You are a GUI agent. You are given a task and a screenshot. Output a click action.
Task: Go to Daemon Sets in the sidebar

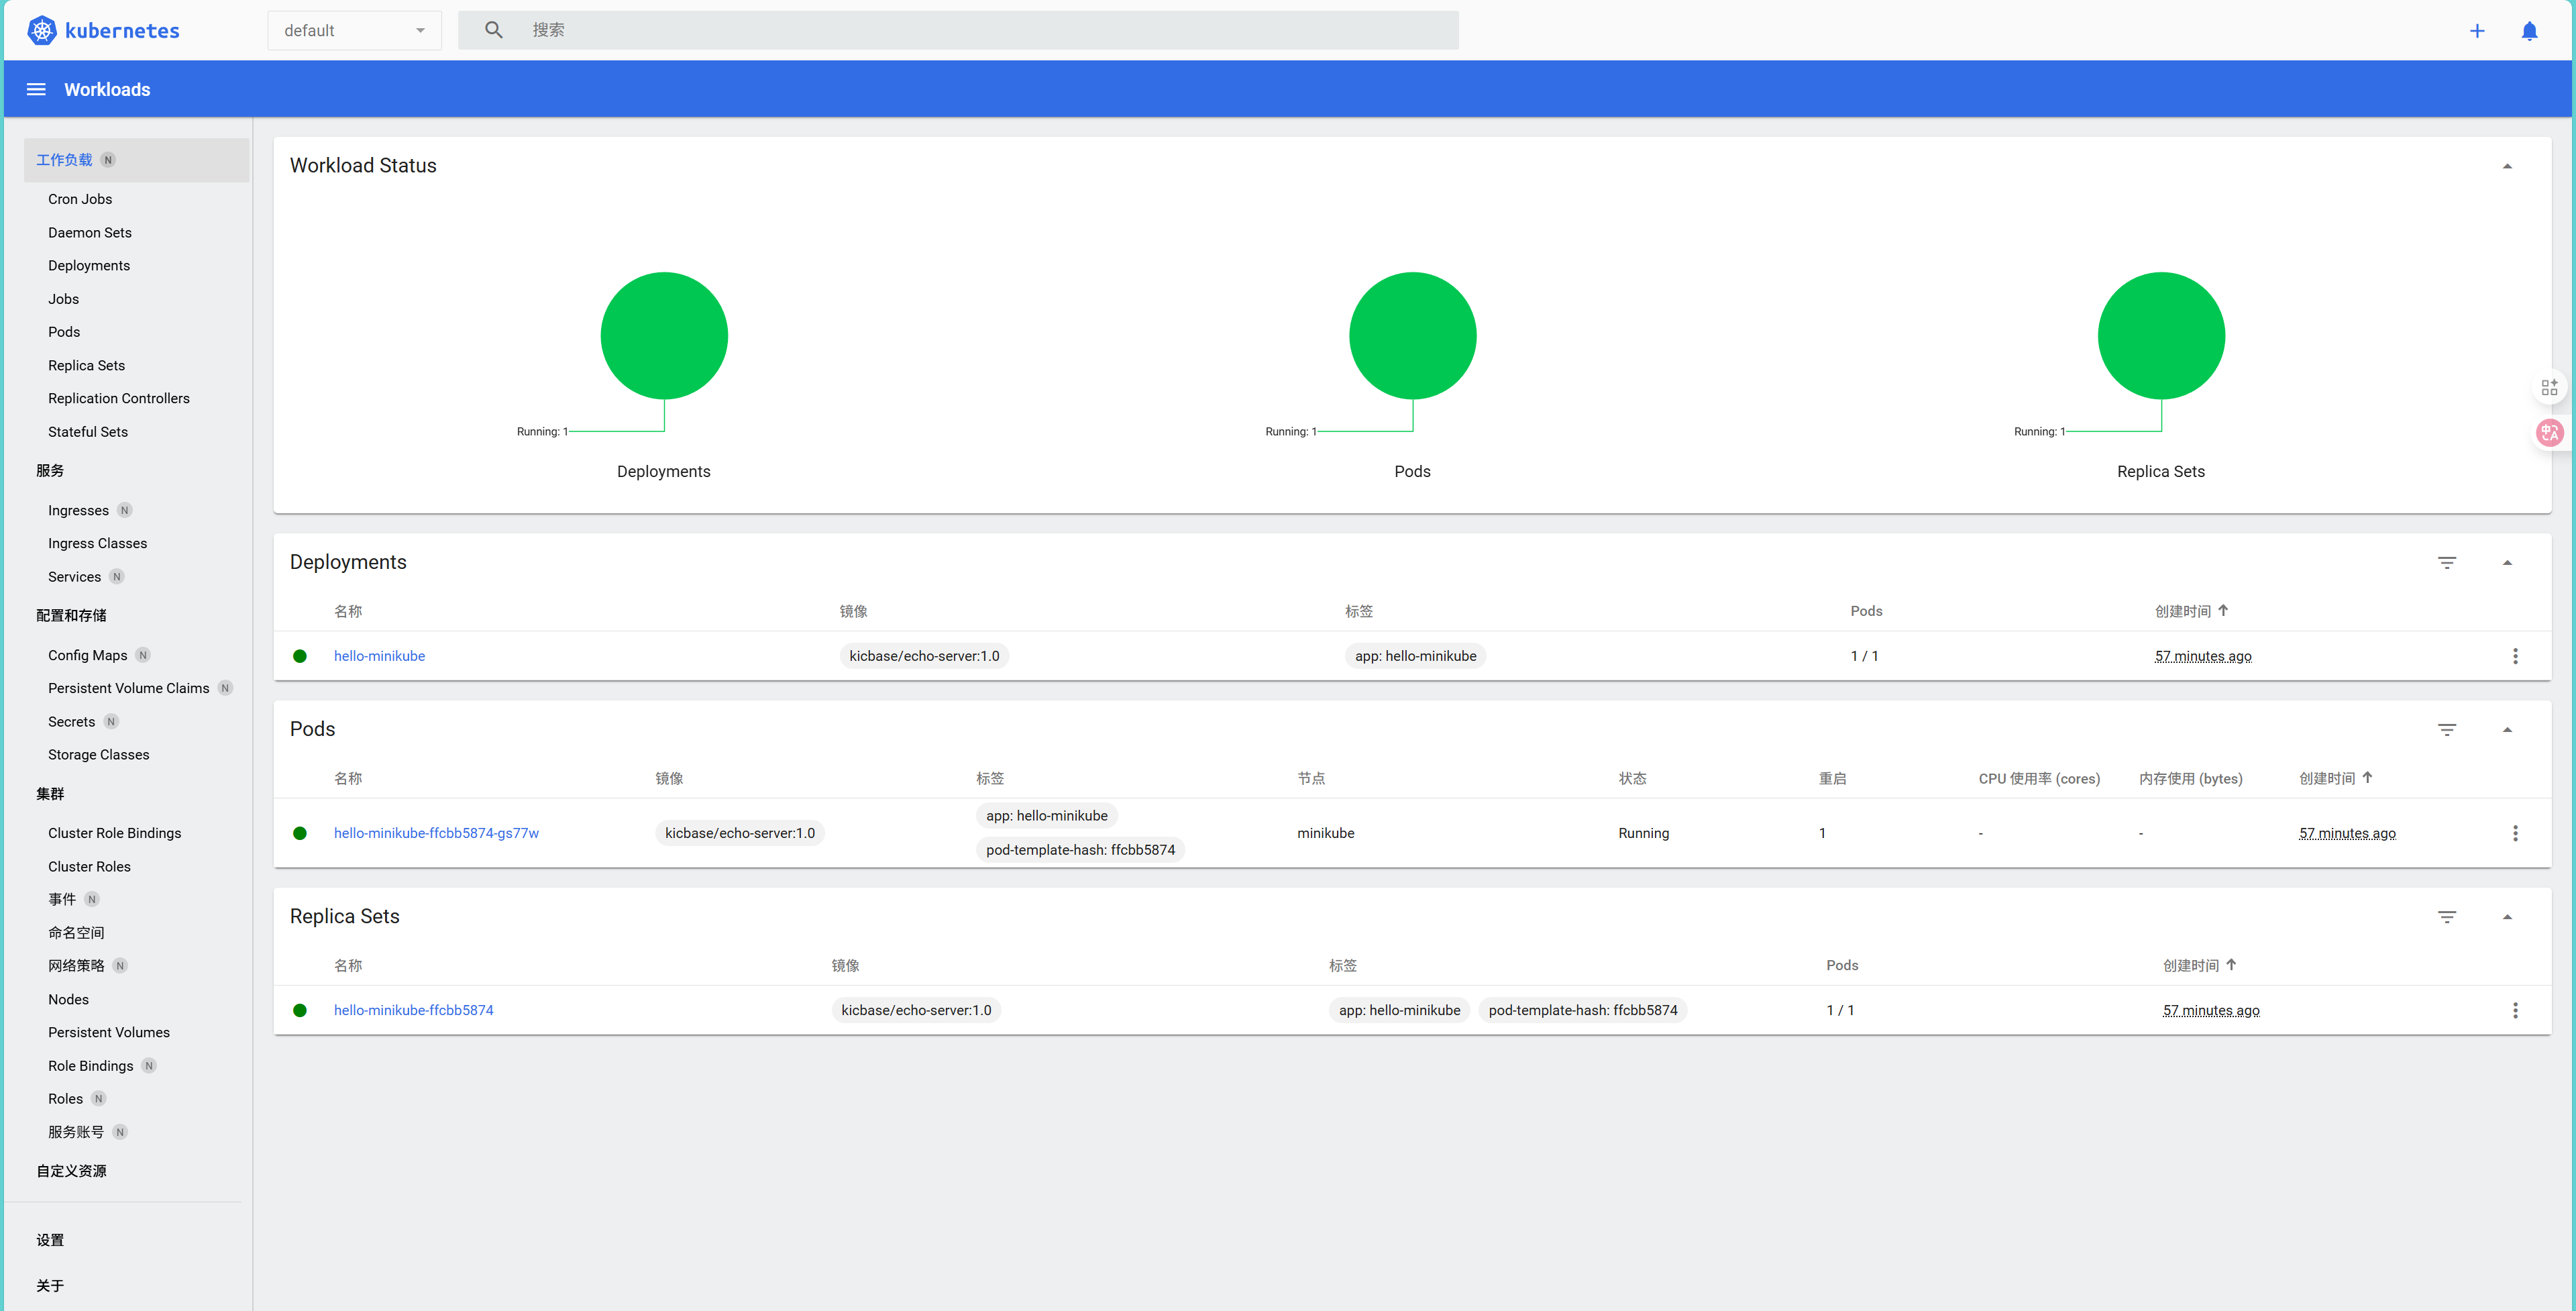pyautogui.click(x=90, y=232)
